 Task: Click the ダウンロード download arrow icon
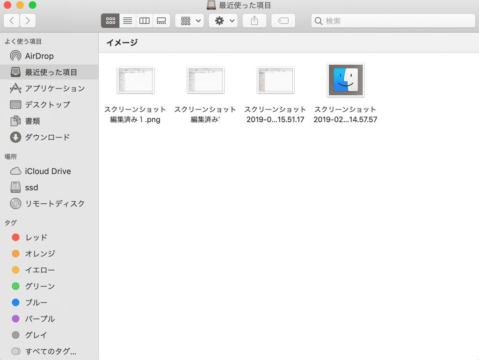click(x=15, y=137)
